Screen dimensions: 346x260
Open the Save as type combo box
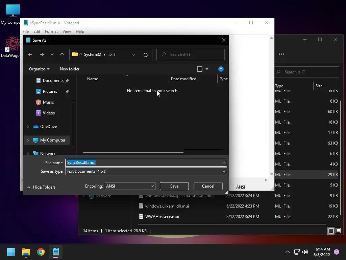pyautogui.click(x=146, y=171)
